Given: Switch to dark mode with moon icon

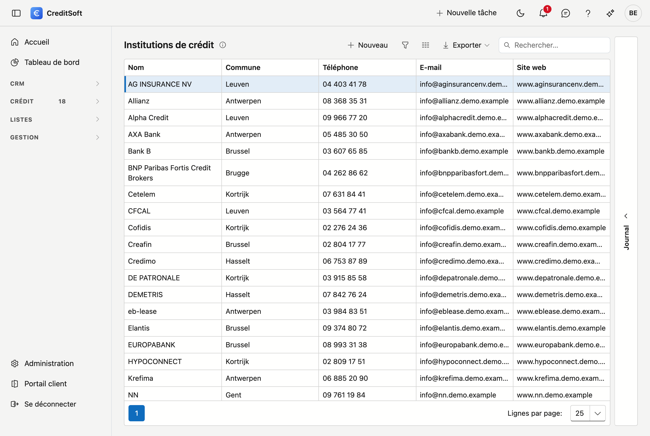Looking at the screenshot, I should (x=520, y=13).
